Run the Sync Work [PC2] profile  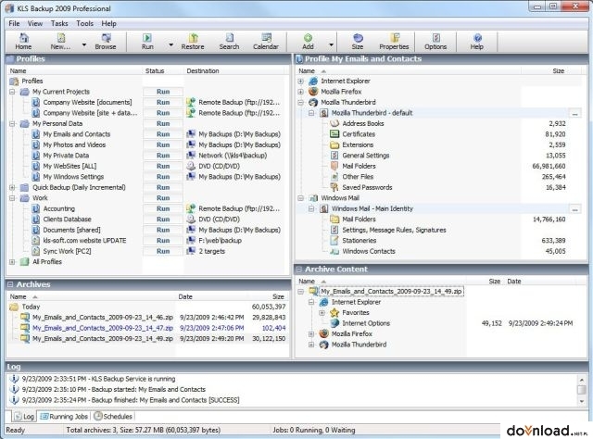163,251
